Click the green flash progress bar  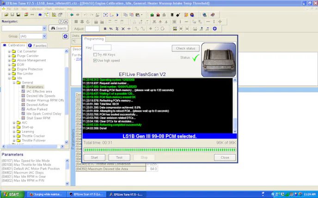coord(159,150)
